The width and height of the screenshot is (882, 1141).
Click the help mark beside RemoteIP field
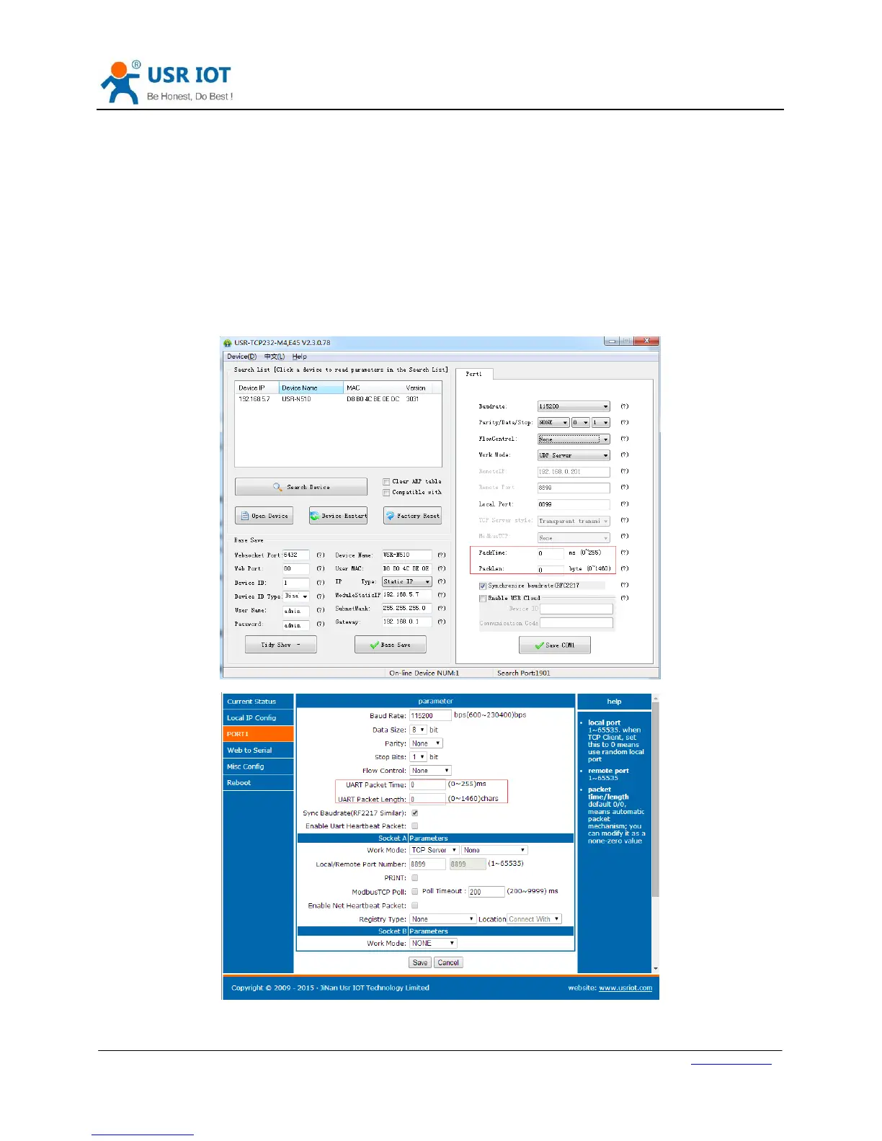pyautogui.click(x=625, y=471)
